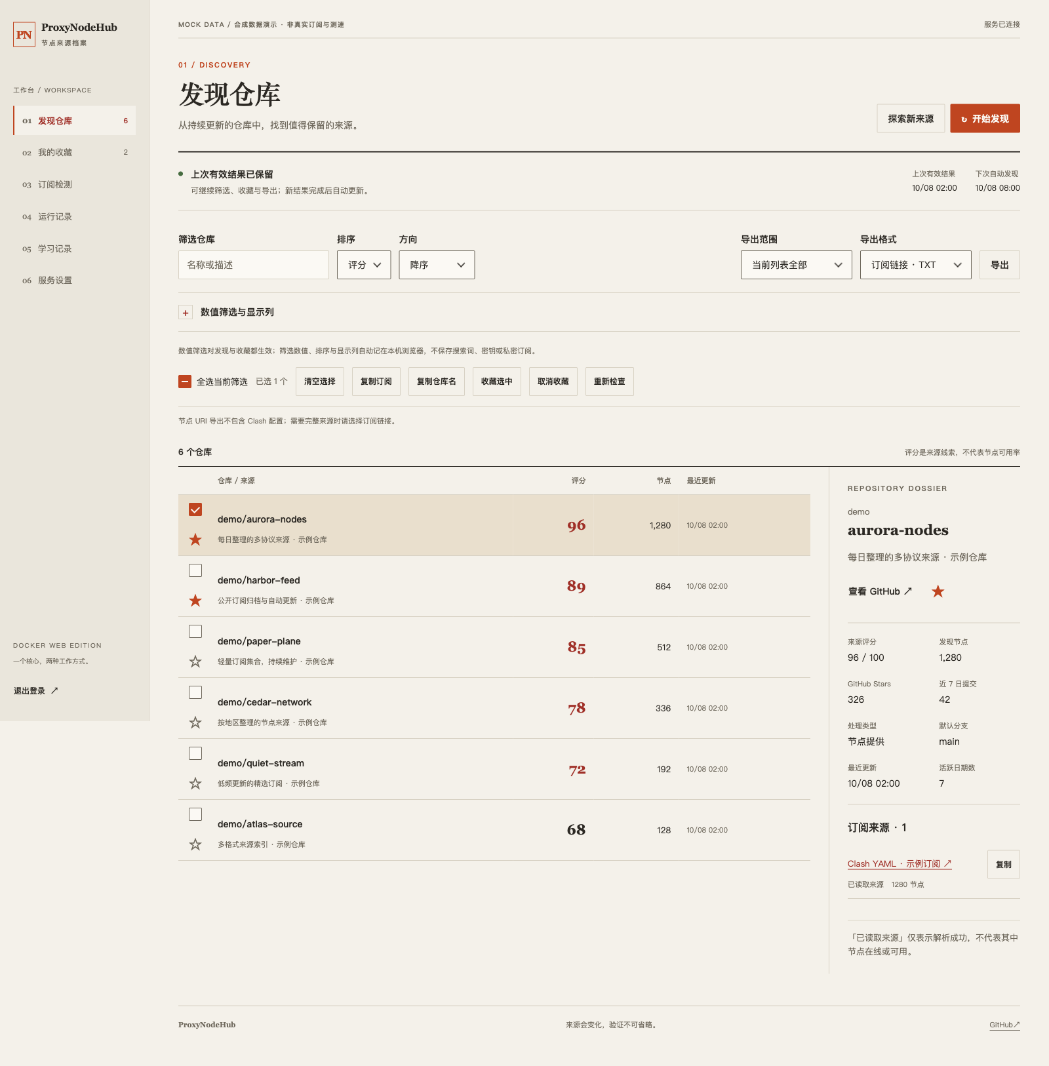1049x1066 pixels.
Task: Sort by the 最近更新 column header
Action: pyautogui.click(x=701, y=481)
